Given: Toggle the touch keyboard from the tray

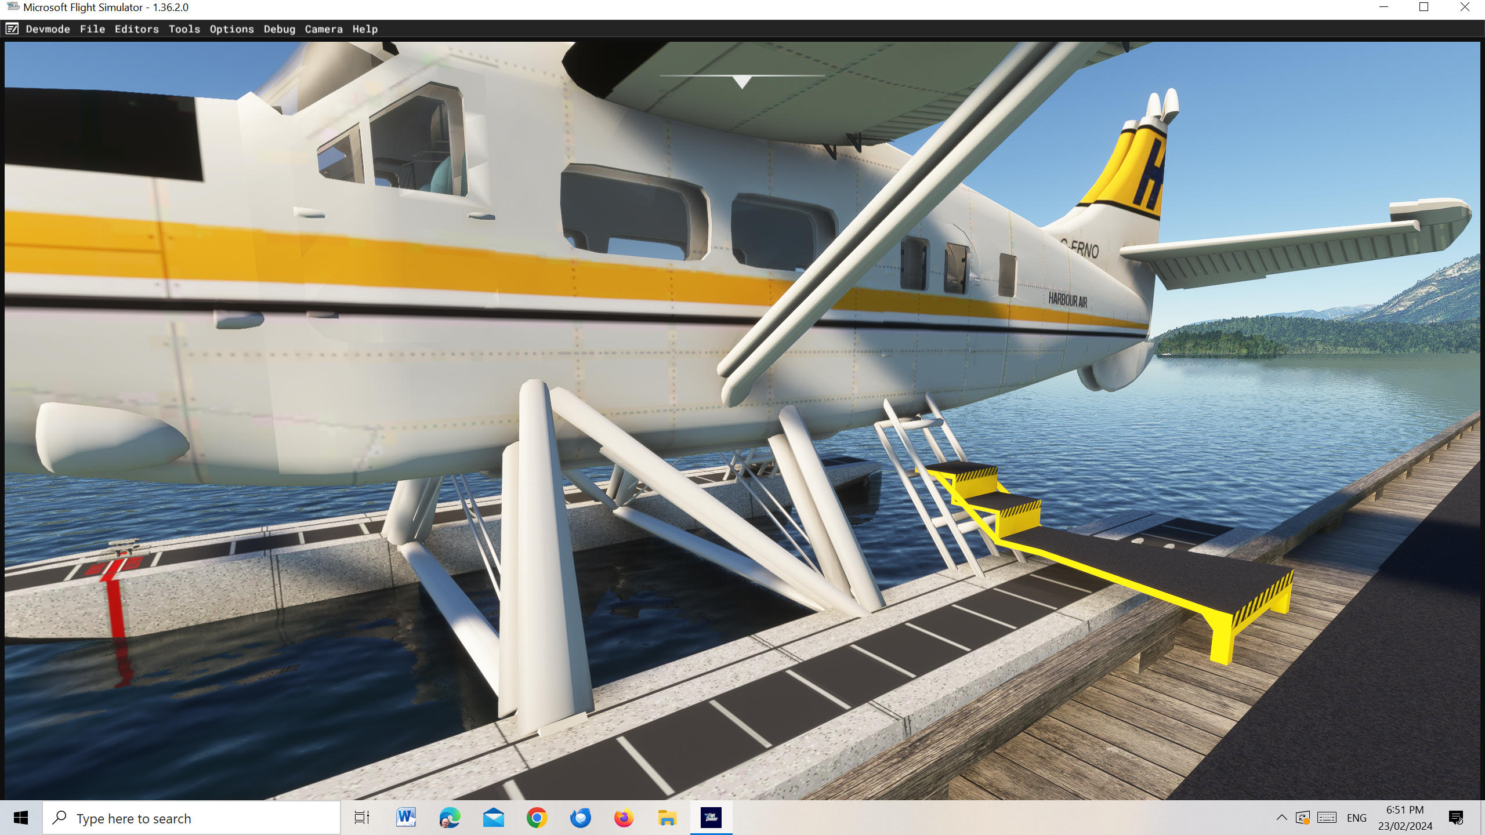Looking at the screenshot, I should (1325, 818).
